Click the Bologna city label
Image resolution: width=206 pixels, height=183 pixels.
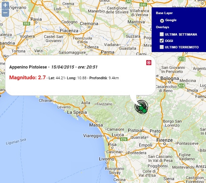pos(170,79)
